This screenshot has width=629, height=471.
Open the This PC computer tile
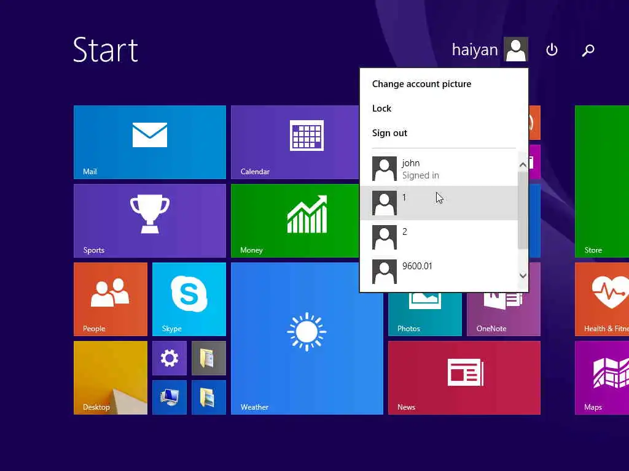tap(170, 397)
